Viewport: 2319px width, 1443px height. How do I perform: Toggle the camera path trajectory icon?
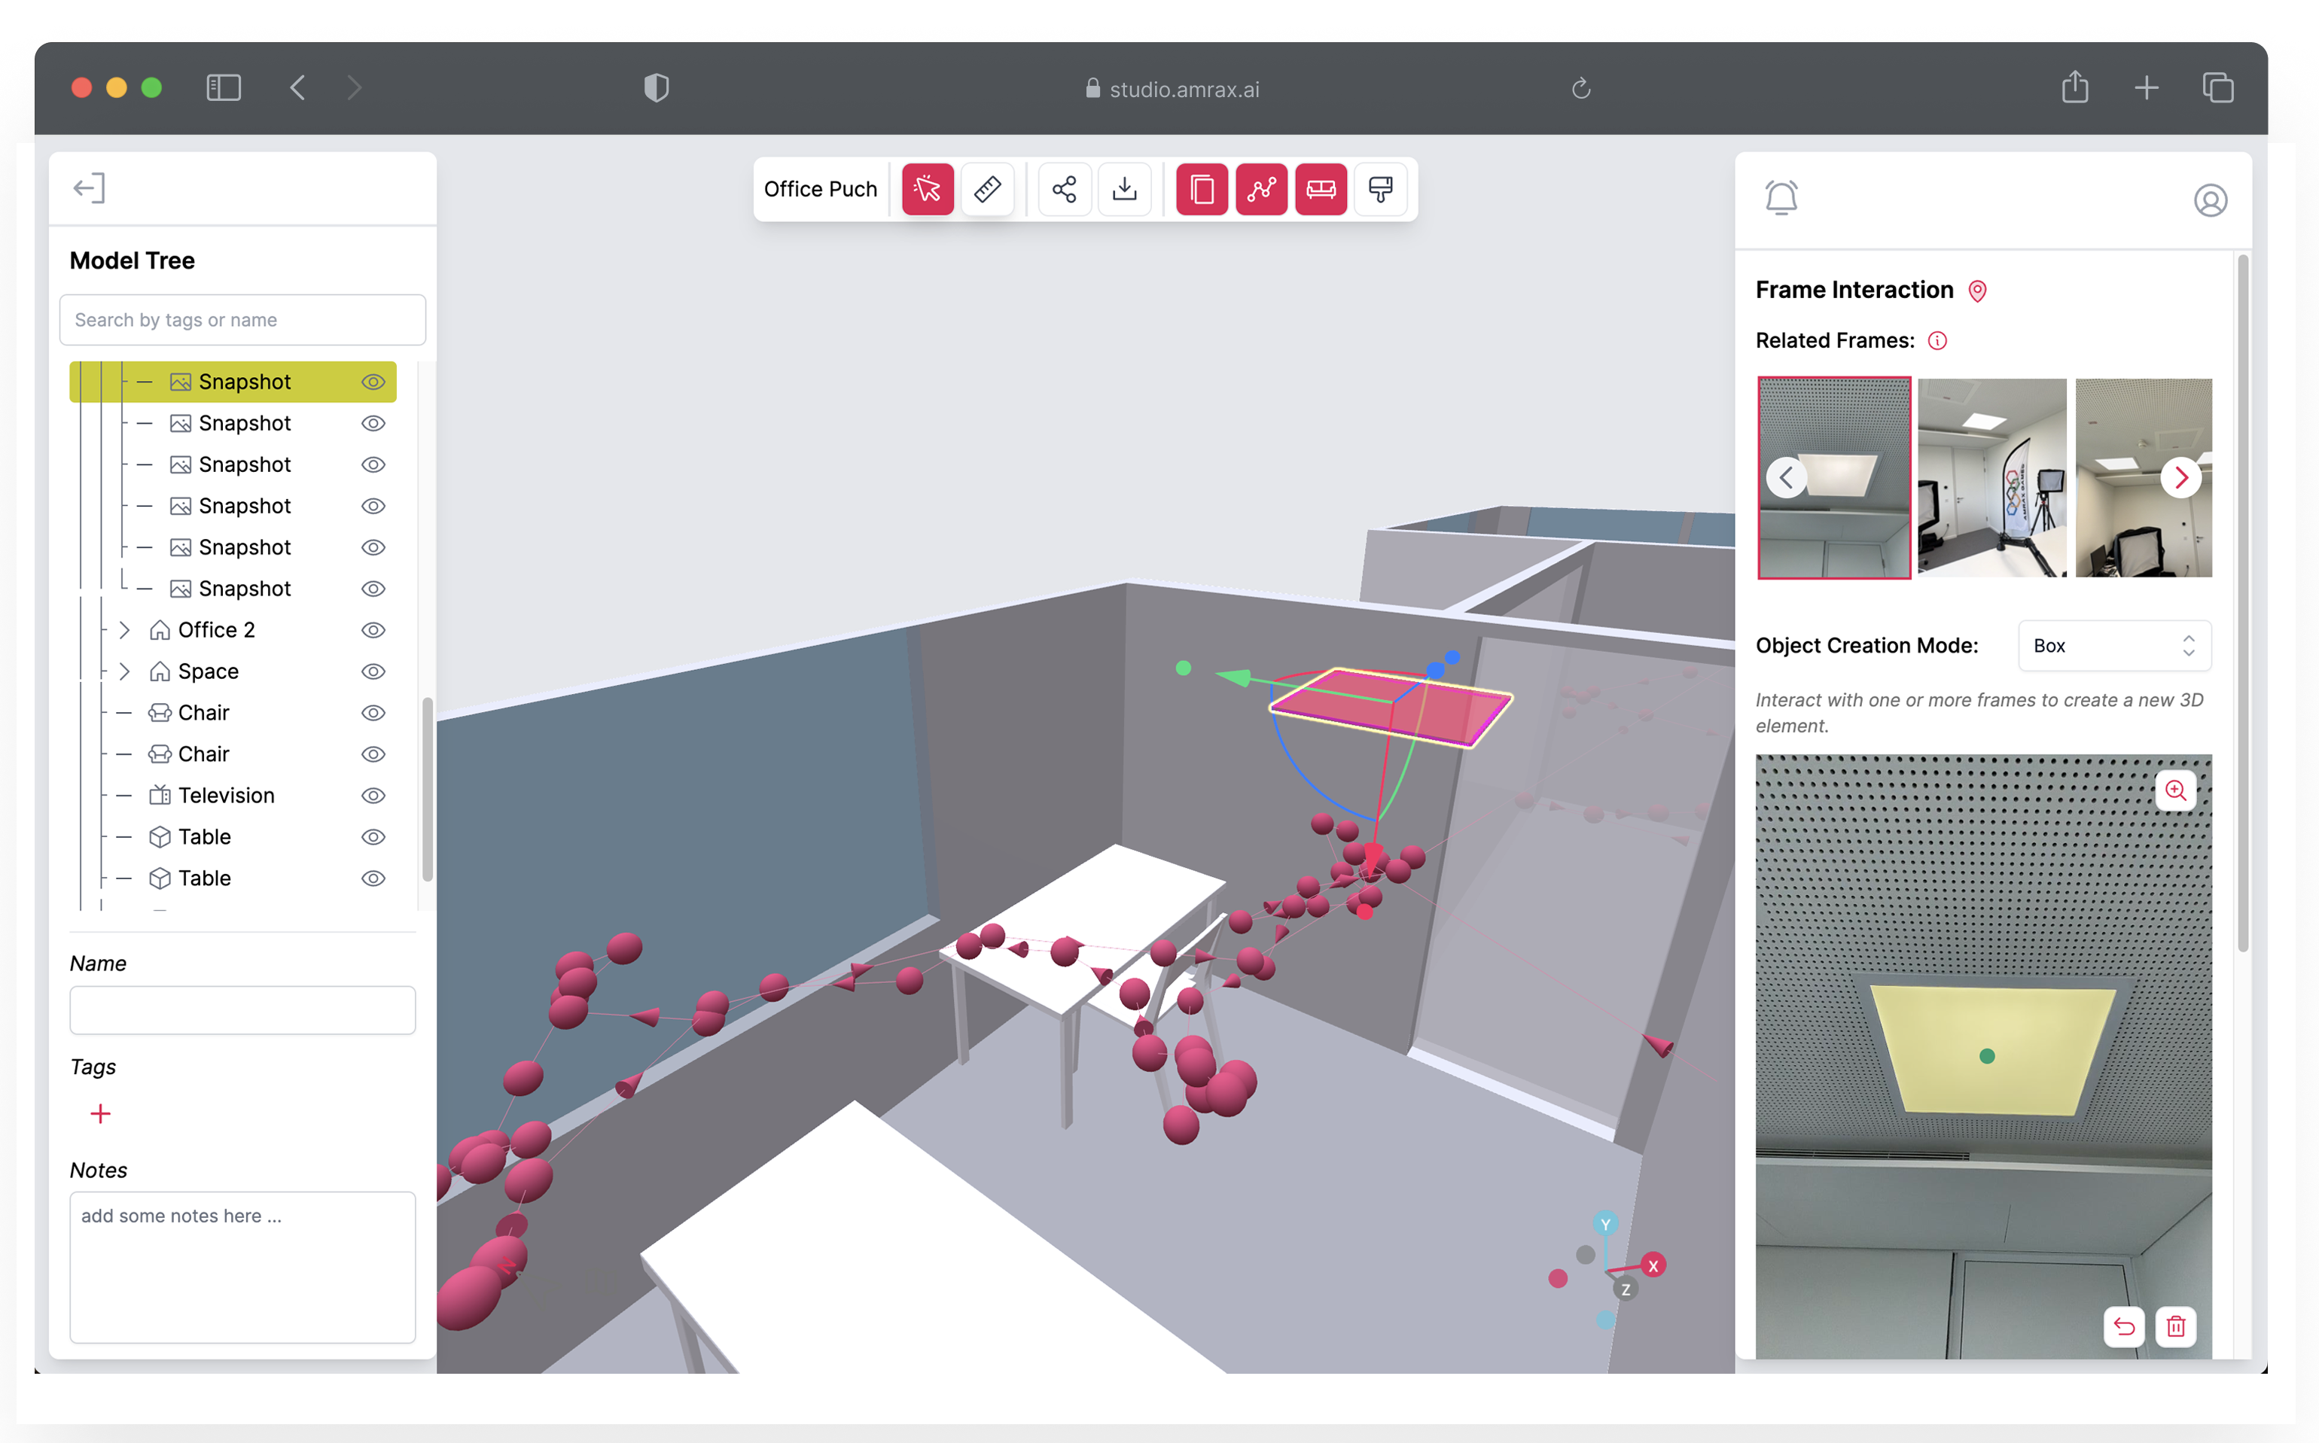point(1260,189)
